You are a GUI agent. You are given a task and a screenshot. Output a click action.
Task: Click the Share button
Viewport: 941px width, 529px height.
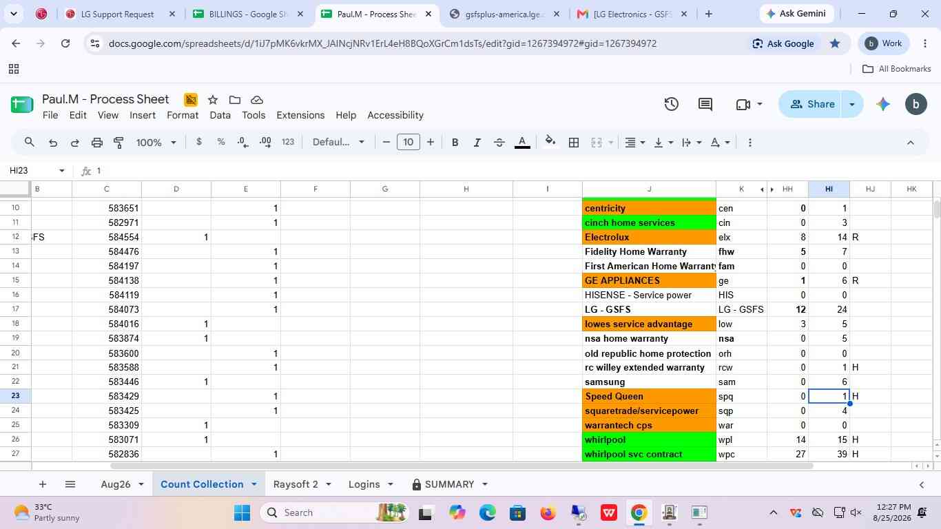[x=812, y=104]
